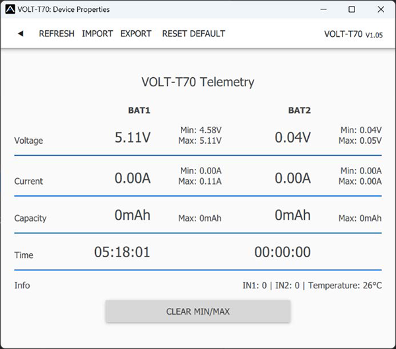Click the Voltage row label
This screenshot has height=349, width=396.
28,141
